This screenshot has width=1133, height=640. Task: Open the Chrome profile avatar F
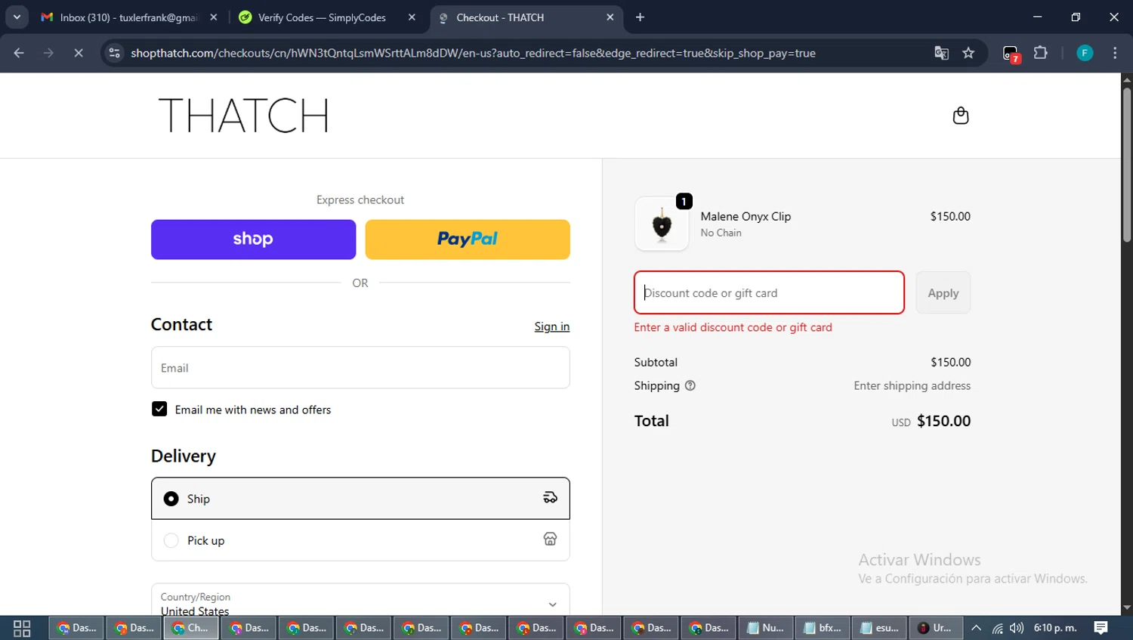pyautogui.click(x=1085, y=53)
